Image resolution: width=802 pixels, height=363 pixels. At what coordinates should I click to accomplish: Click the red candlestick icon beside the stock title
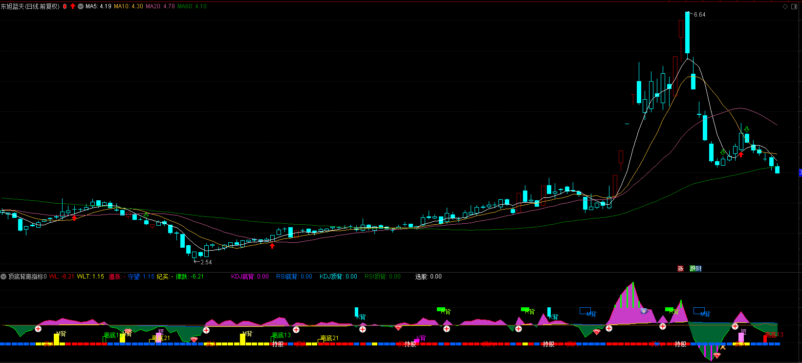(x=65, y=6)
